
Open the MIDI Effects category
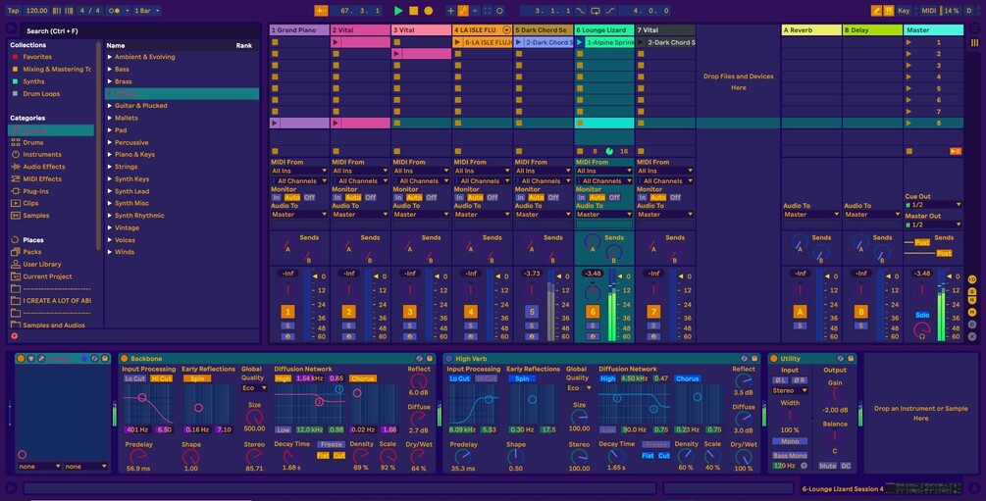[x=42, y=178]
